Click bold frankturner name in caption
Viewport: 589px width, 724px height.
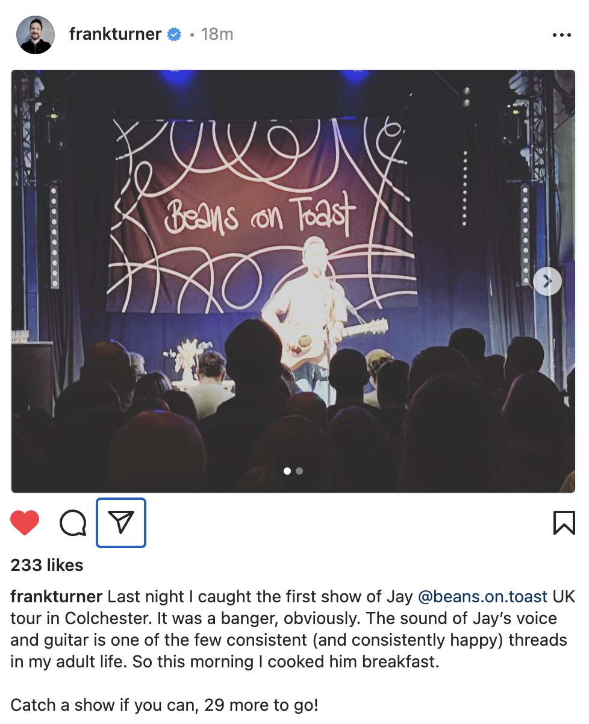(x=57, y=597)
